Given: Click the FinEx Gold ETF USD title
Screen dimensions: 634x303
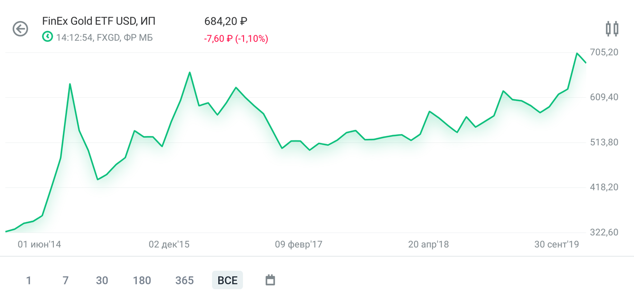Looking at the screenshot, I should [x=99, y=22].
